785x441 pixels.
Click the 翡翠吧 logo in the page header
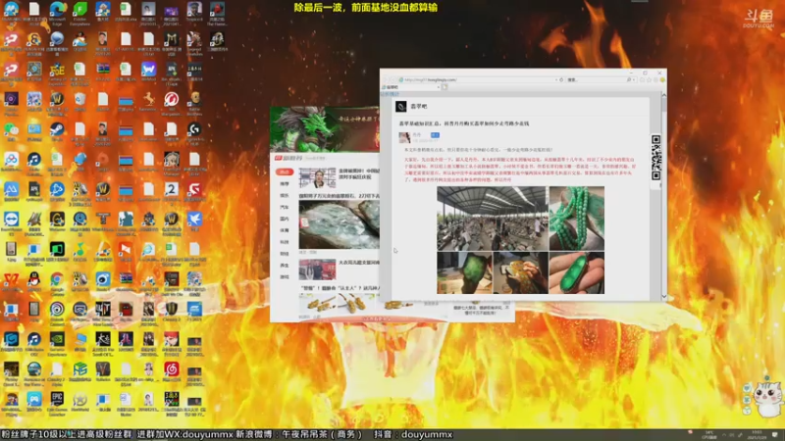point(401,106)
